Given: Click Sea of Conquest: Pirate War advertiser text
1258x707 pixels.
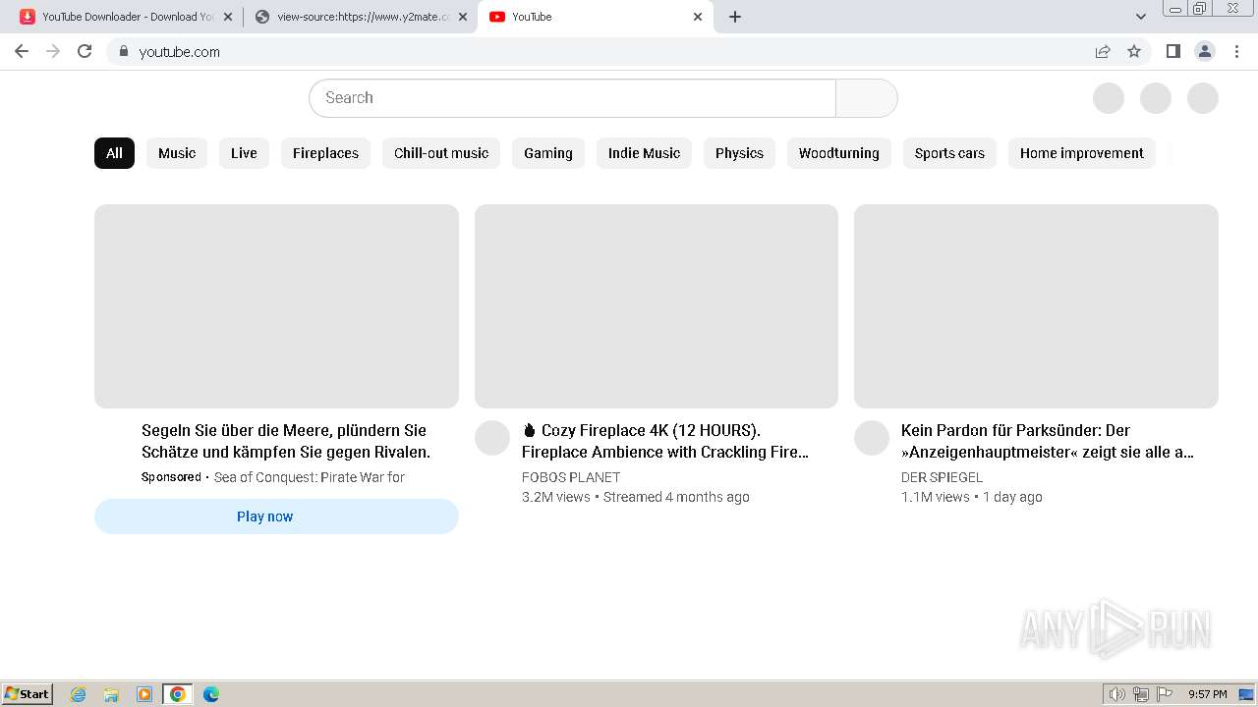Looking at the screenshot, I should click(x=310, y=477).
